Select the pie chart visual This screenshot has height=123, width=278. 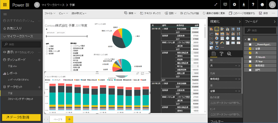216,38
